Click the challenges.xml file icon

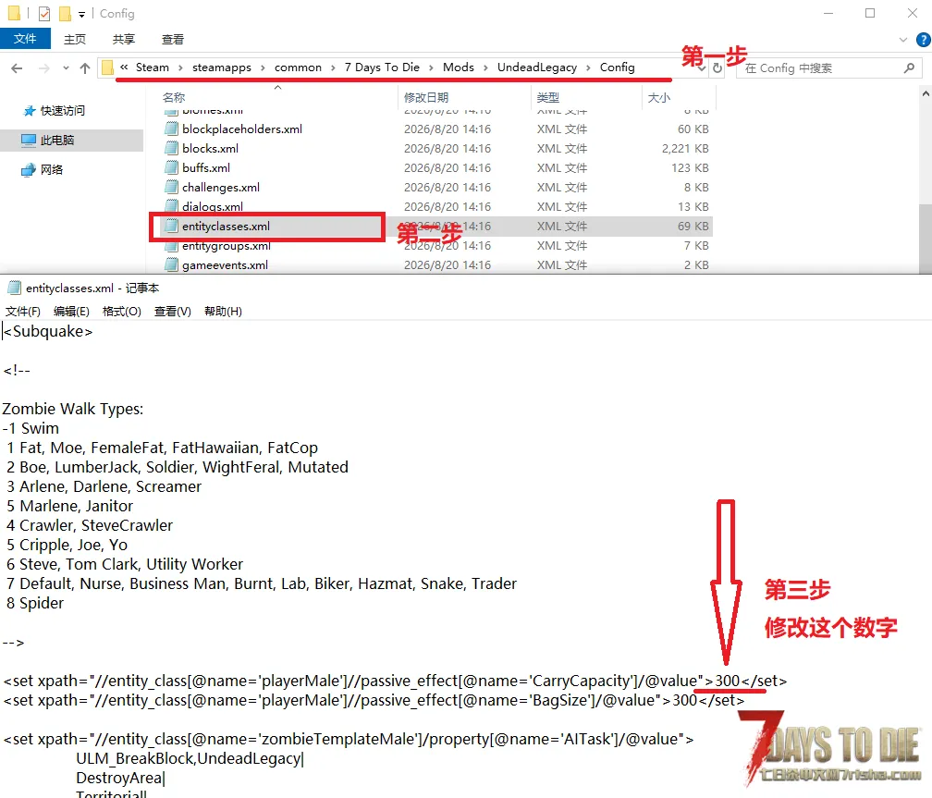tap(171, 188)
